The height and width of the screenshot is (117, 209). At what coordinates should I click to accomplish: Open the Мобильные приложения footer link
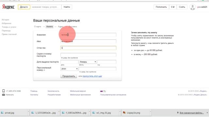(x=80, y=95)
